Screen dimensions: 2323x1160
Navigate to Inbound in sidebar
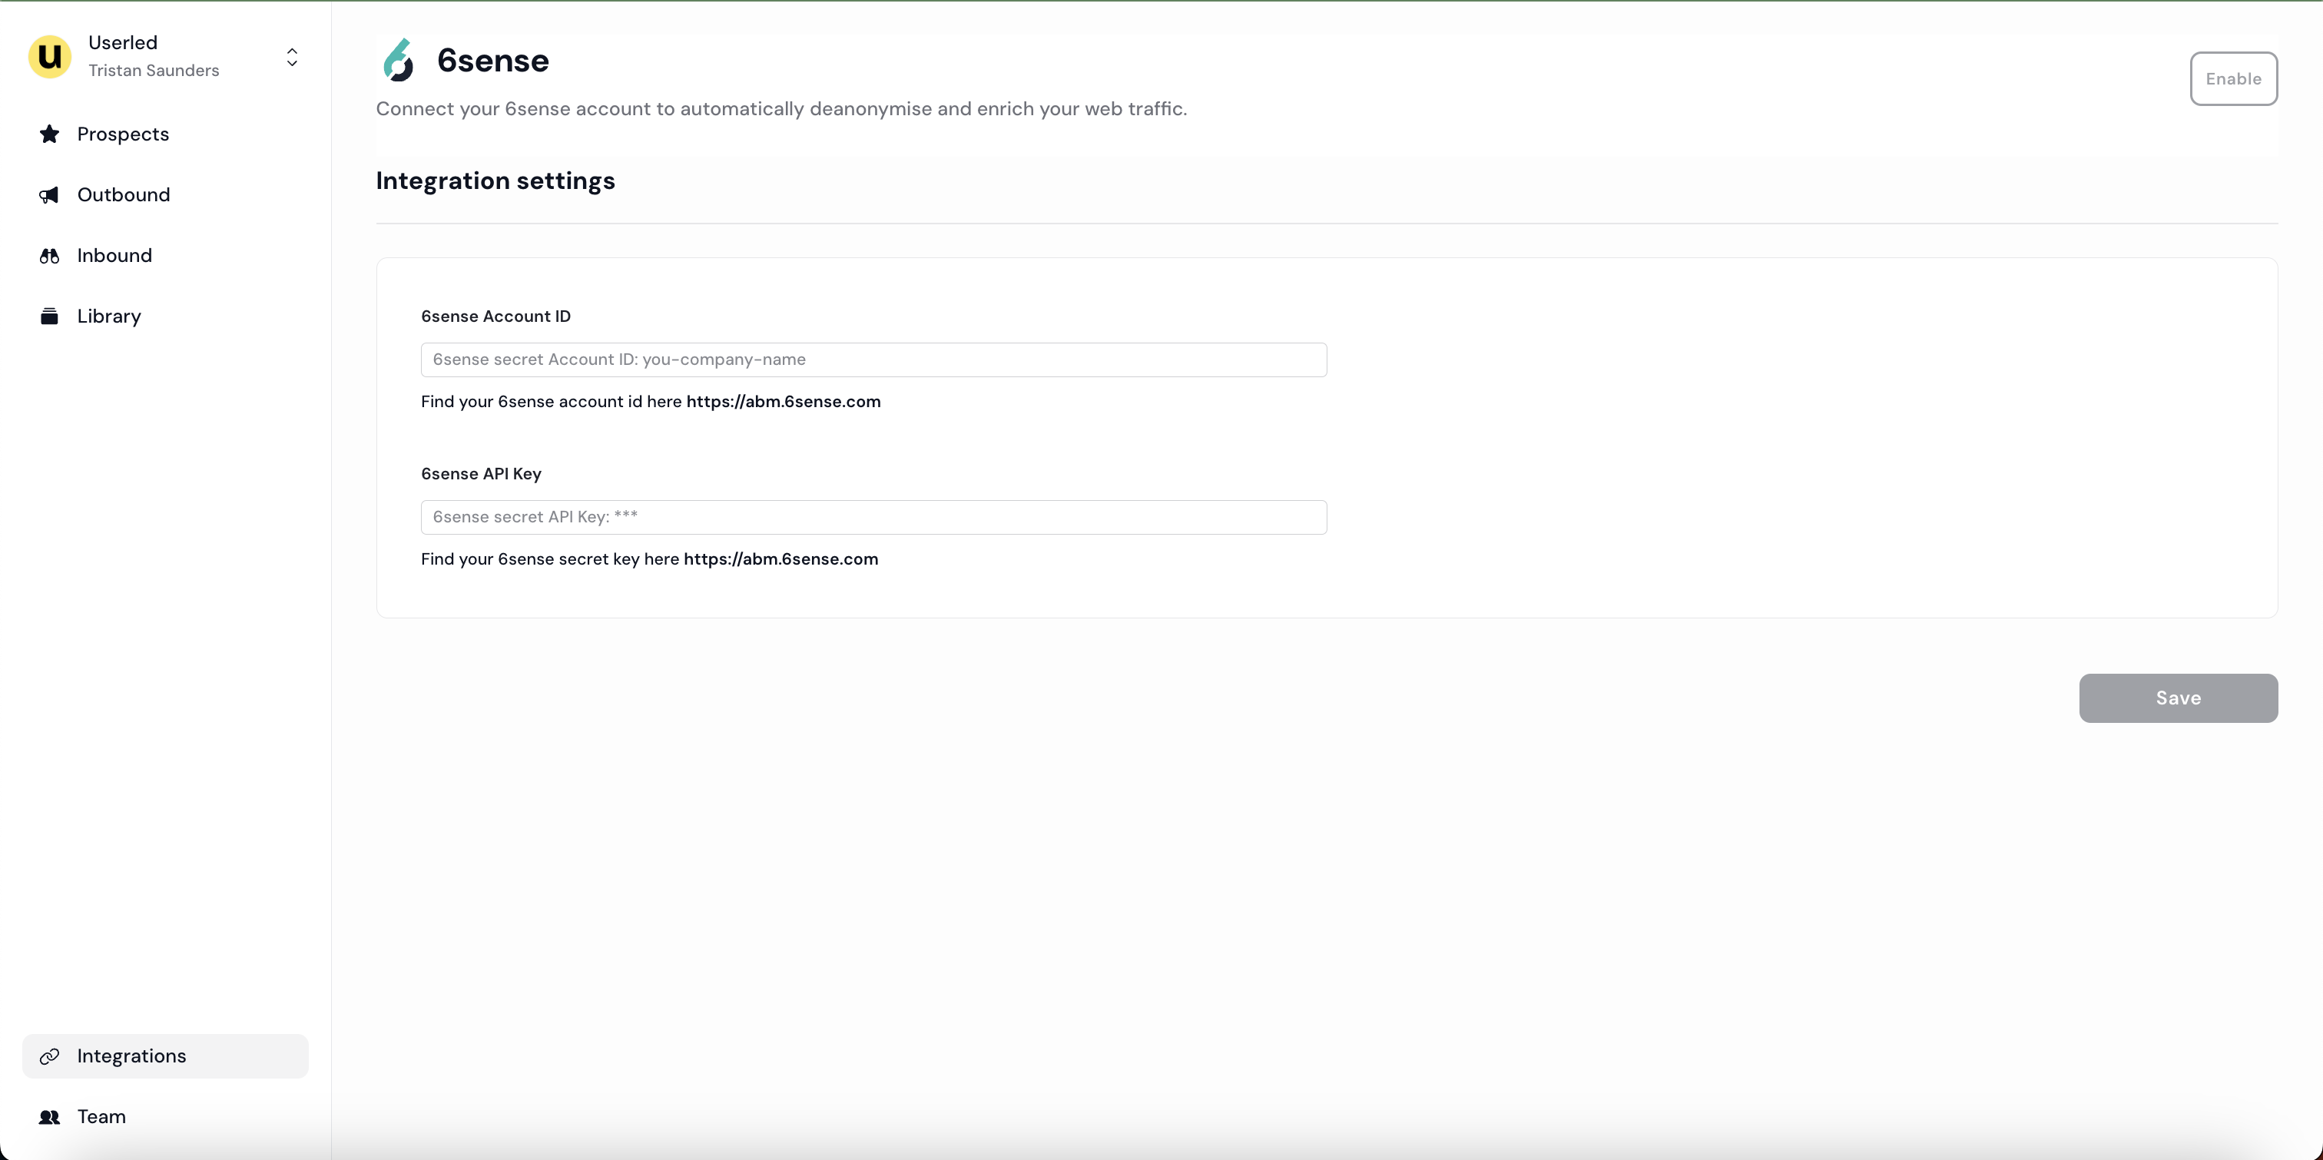(x=114, y=256)
